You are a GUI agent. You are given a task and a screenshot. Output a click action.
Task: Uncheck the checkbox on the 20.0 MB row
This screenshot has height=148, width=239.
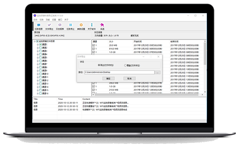click(x=93, y=45)
